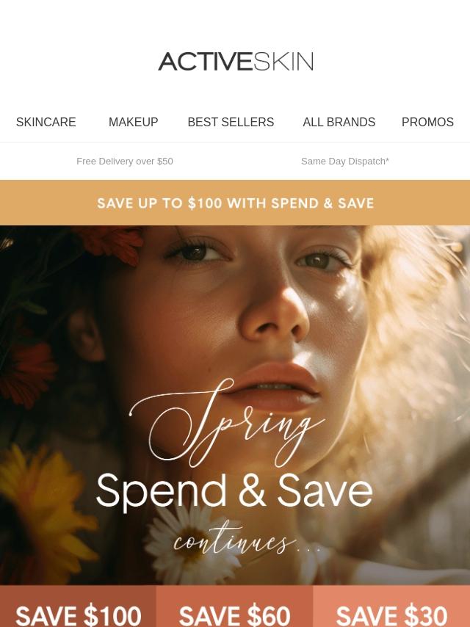The width and height of the screenshot is (470, 627).
Task: Click Same Day Dispatch* text
Action: pos(345,161)
